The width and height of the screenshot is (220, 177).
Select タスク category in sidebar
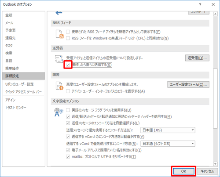(24, 46)
